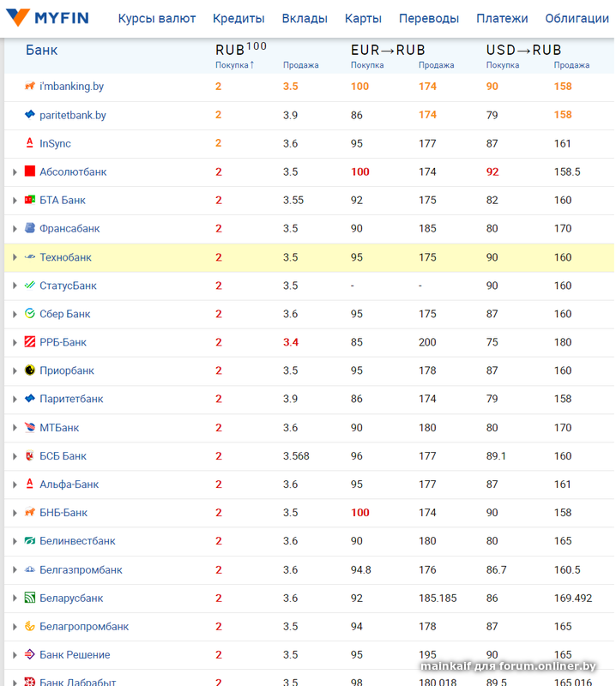Click РРБ-Банк's 3.4 RUB sale rate
The image size is (616, 686).
[x=291, y=342]
